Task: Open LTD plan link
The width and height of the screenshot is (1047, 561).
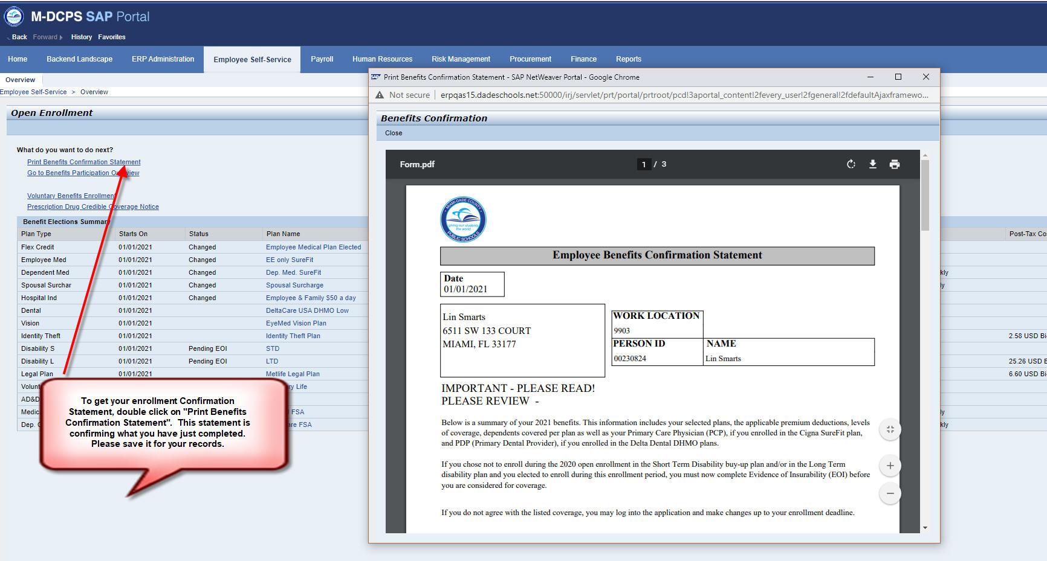Action: (272, 361)
